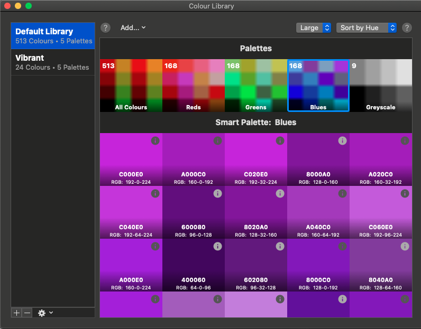Viewport: 421px width, 329px height.
Task: Open info for colour A000E0
Action: coord(155,246)
